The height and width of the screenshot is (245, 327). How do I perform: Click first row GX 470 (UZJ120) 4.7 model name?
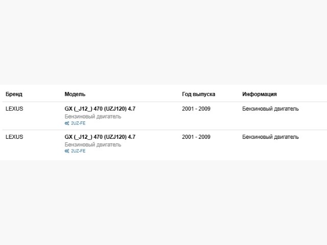click(x=100, y=109)
